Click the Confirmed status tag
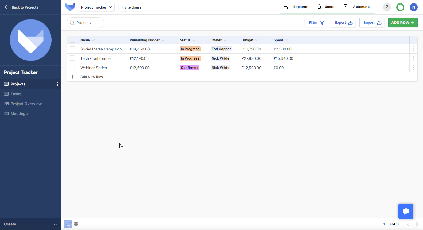 click(x=190, y=68)
